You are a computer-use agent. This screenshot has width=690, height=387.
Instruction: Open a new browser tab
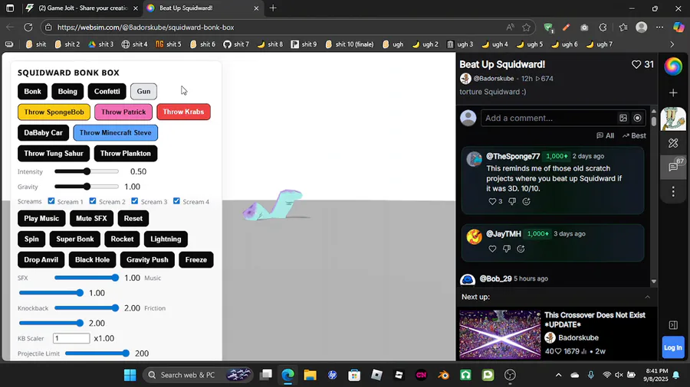click(273, 8)
